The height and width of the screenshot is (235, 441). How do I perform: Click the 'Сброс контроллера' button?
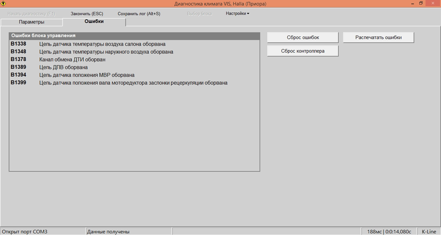point(303,51)
